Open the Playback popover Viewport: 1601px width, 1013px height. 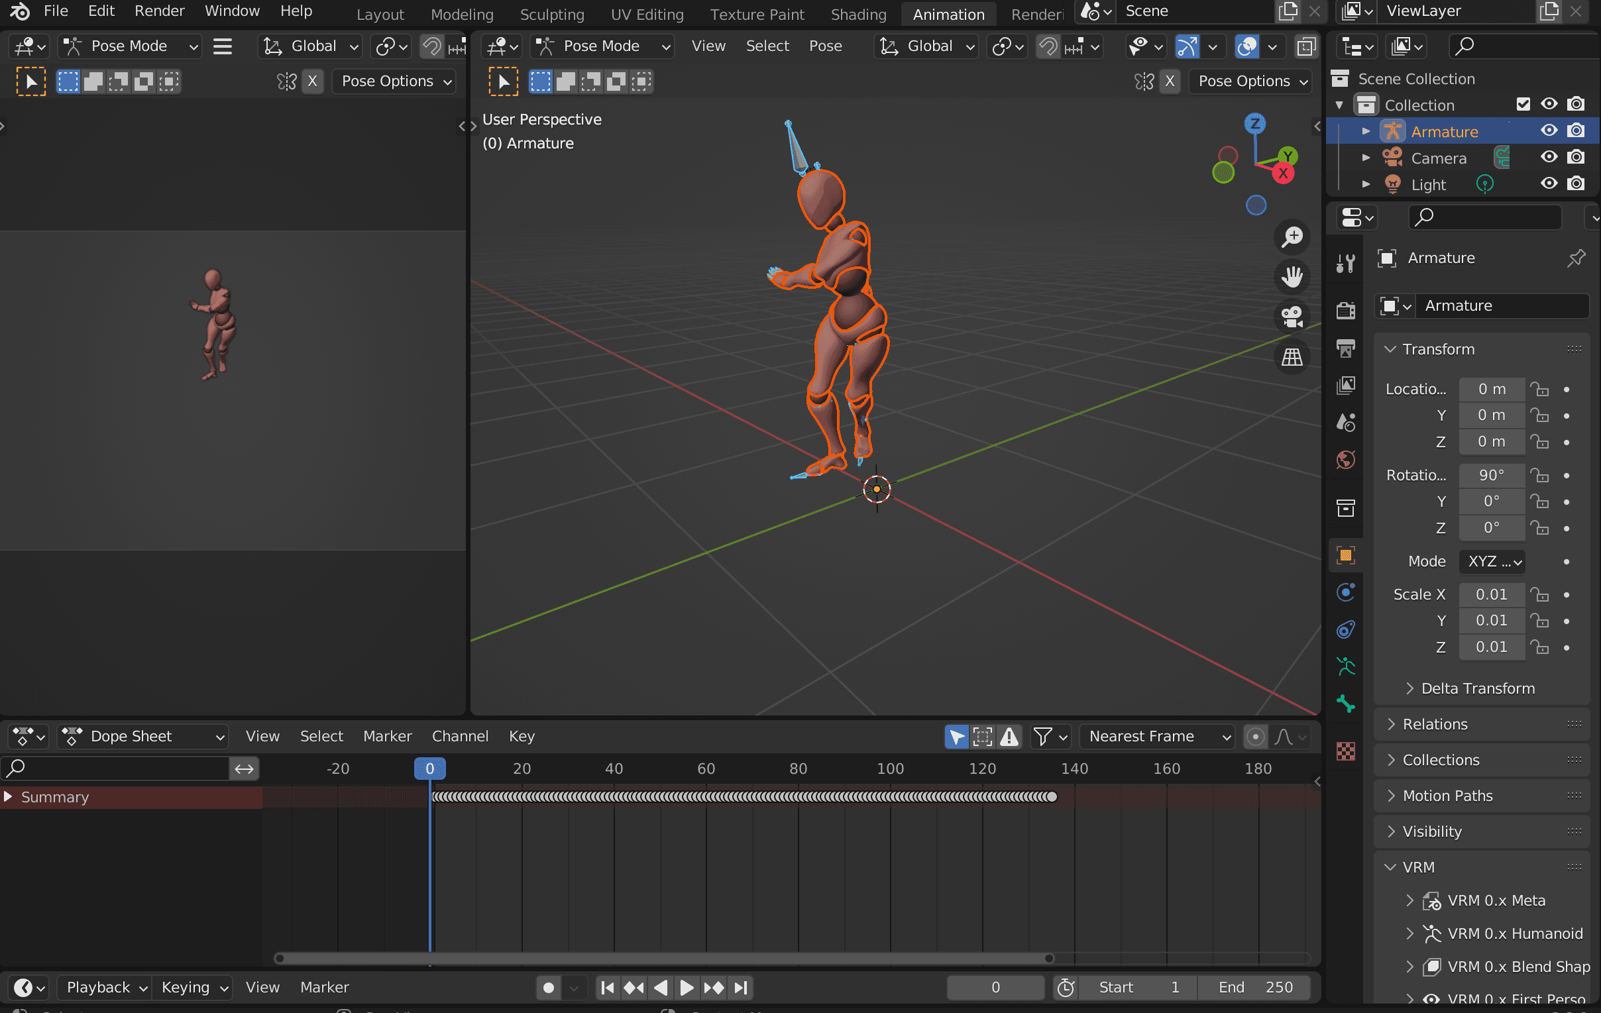click(105, 988)
